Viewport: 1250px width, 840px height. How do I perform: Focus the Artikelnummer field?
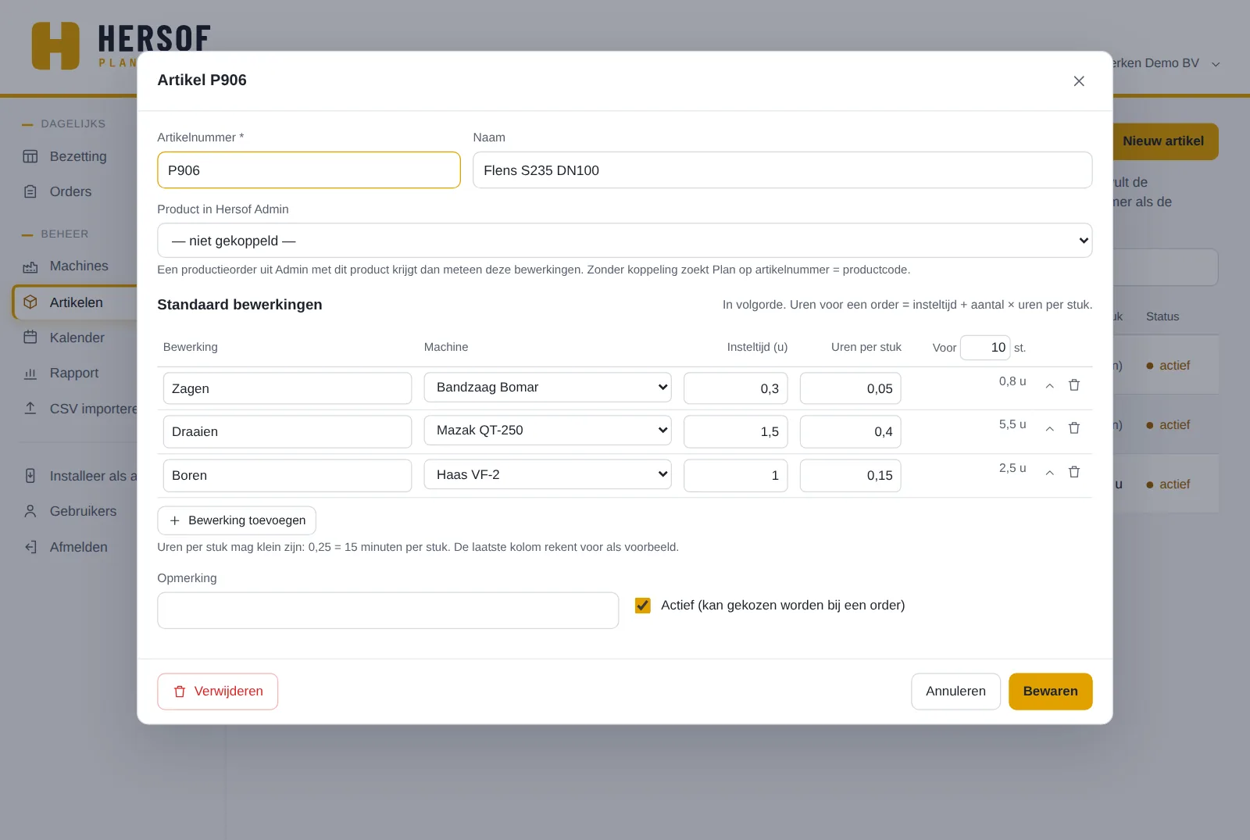tap(309, 170)
